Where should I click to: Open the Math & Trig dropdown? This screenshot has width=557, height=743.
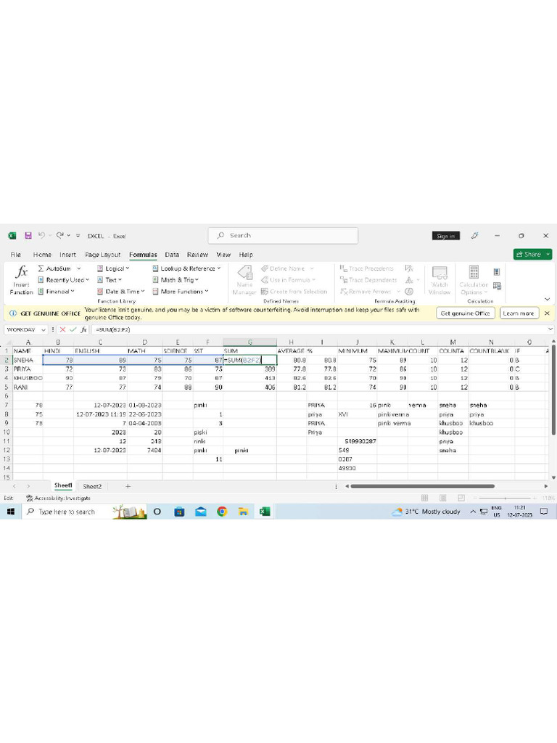coord(176,279)
